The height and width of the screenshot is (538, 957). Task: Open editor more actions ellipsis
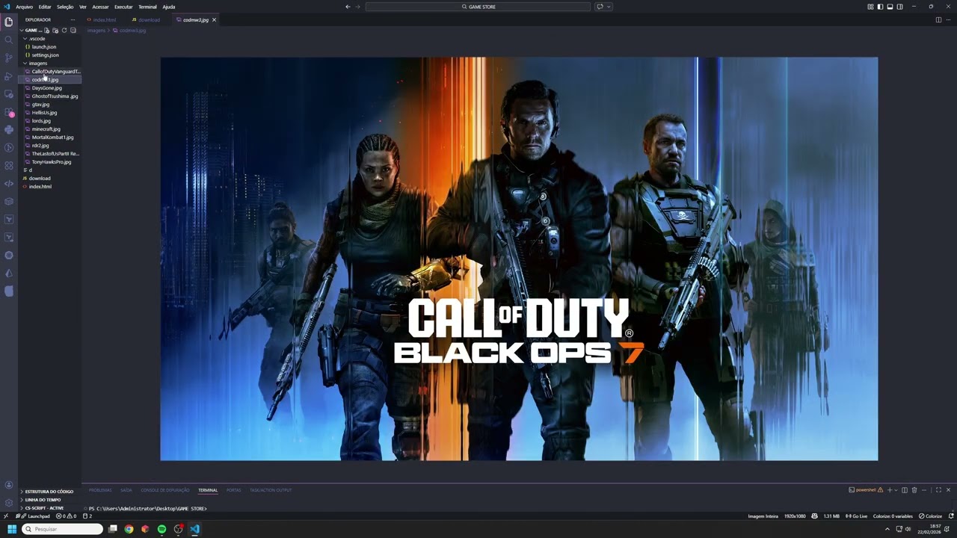pyautogui.click(x=948, y=19)
